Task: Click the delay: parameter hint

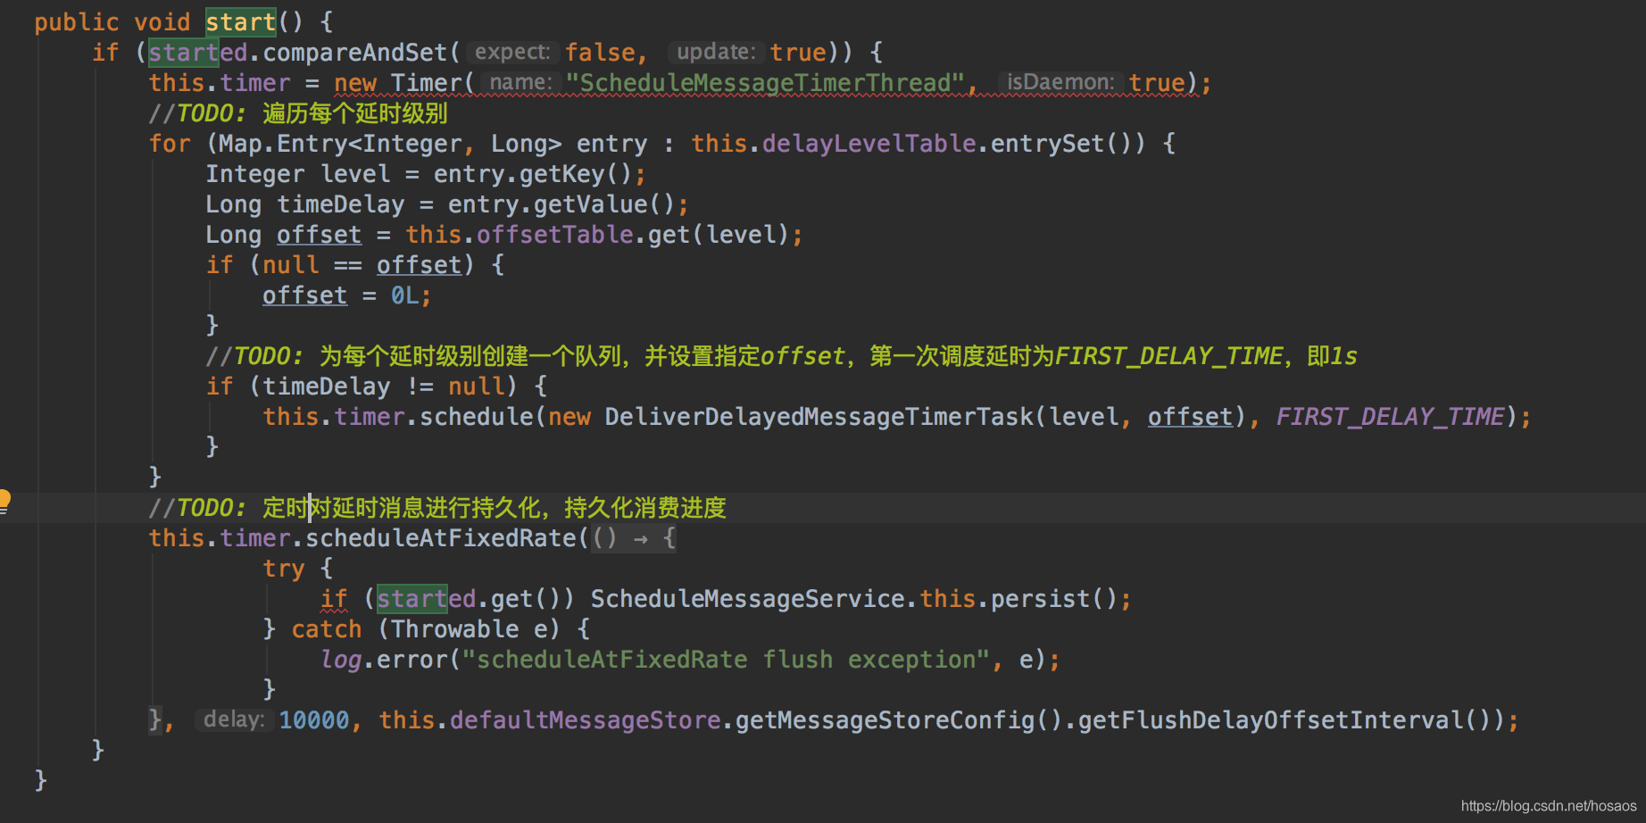Action: pyautogui.click(x=233, y=720)
